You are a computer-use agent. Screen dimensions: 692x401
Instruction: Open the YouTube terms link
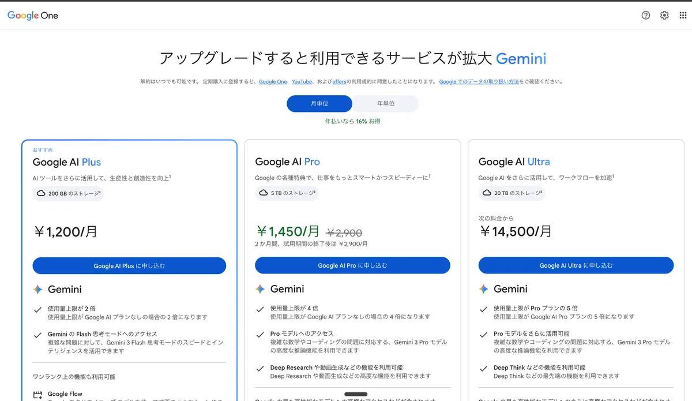(x=302, y=82)
